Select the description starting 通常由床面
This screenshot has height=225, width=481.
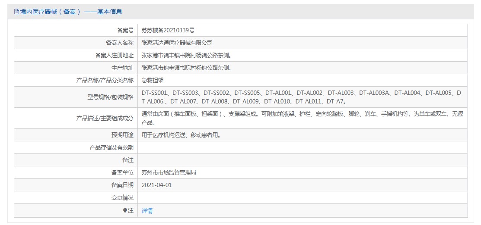pyautogui.click(x=302, y=118)
